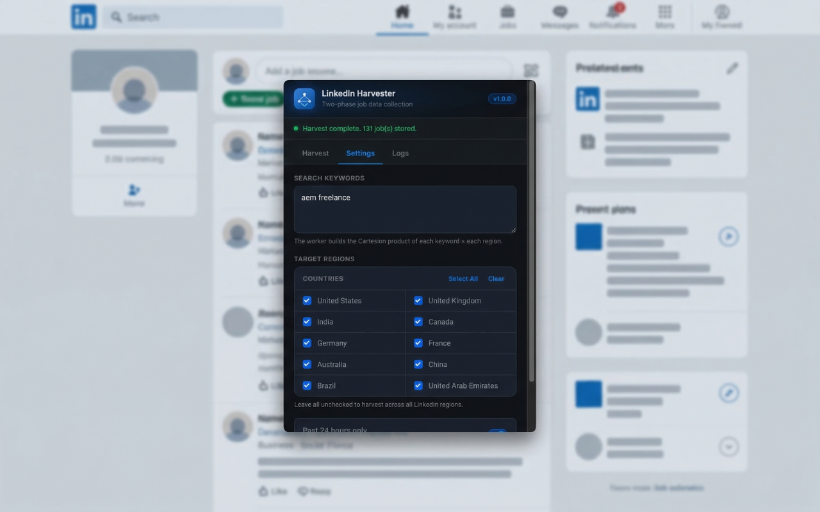Go to Home in LinkedIn navigation
This screenshot has width=820, height=512.
click(402, 17)
